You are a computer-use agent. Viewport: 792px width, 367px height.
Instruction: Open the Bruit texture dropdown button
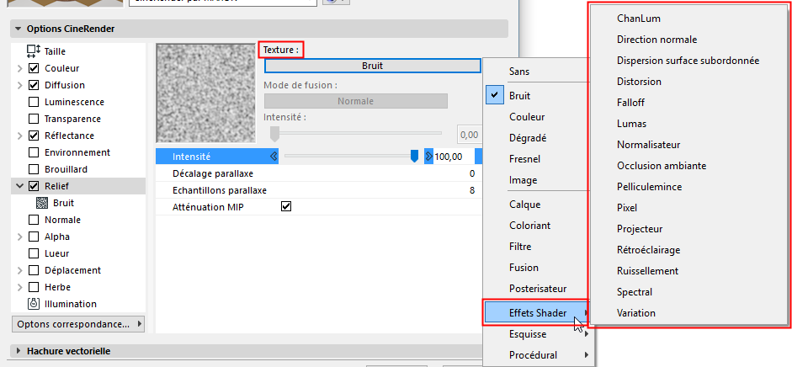(373, 66)
